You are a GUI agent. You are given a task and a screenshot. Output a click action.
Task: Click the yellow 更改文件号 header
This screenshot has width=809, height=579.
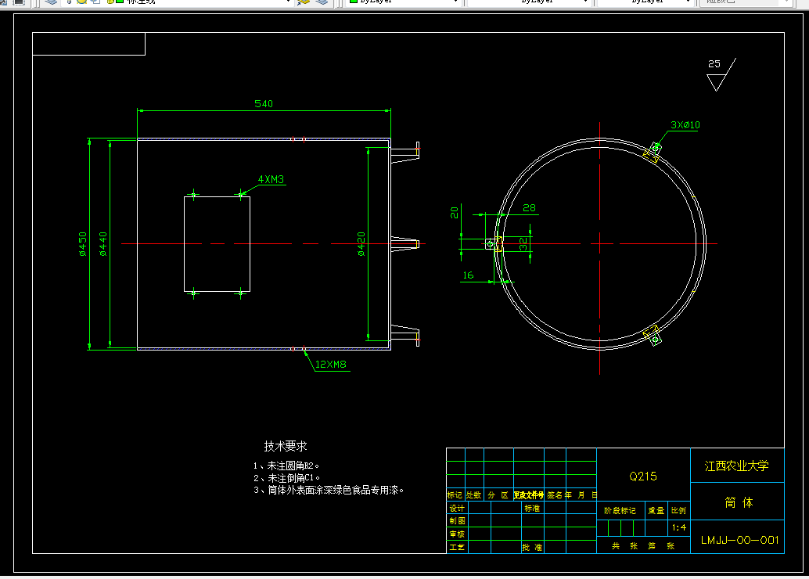pos(528,494)
